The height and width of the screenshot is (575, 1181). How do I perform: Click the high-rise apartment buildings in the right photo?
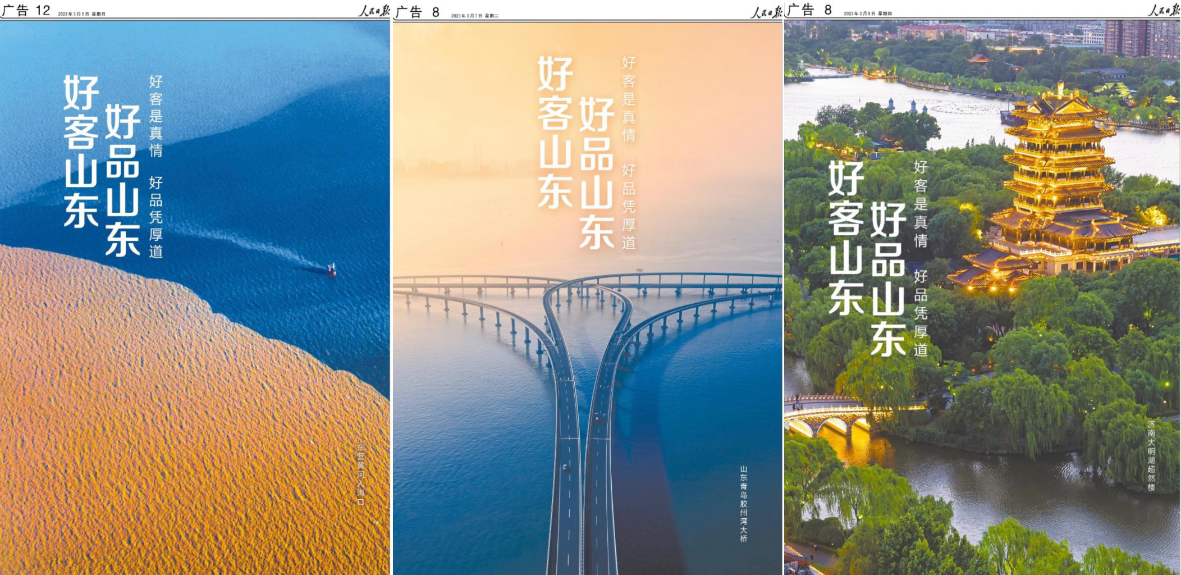tap(1142, 38)
